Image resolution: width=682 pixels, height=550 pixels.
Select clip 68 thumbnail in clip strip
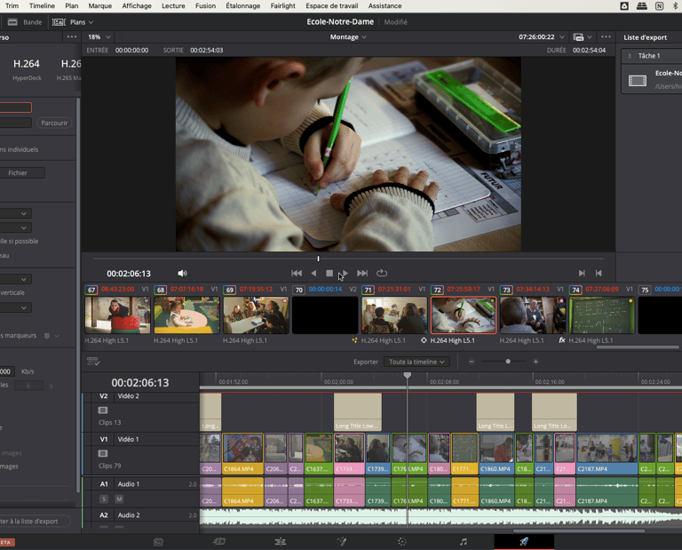pos(186,315)
